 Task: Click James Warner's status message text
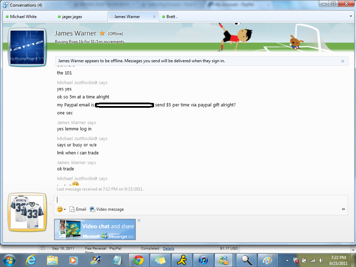(x=90, y=42)
